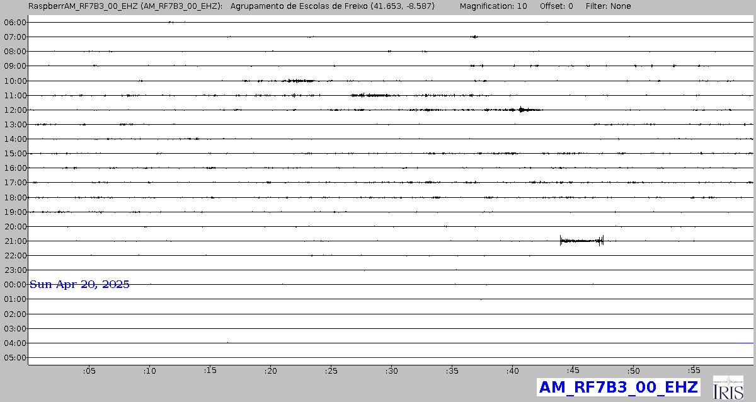The width and height of the screenshot is (756, 402).
Task: Click the noisy segment on the 11:00 trace
Action: tap(375, 95)
